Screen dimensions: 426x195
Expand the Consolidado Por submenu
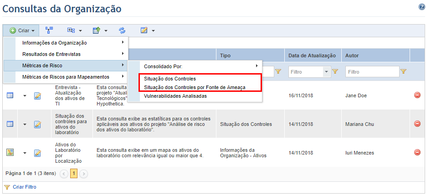click(x=195, y=66)
